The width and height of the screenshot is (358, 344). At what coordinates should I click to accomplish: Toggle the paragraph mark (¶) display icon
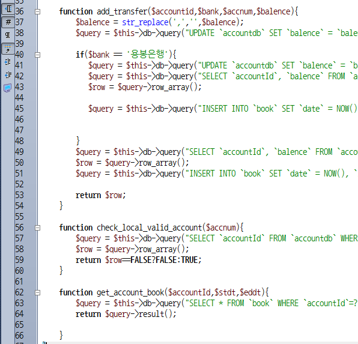click(8, 35)
